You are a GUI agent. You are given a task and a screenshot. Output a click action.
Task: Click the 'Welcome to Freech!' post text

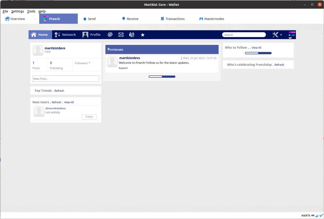pos(154,63)
